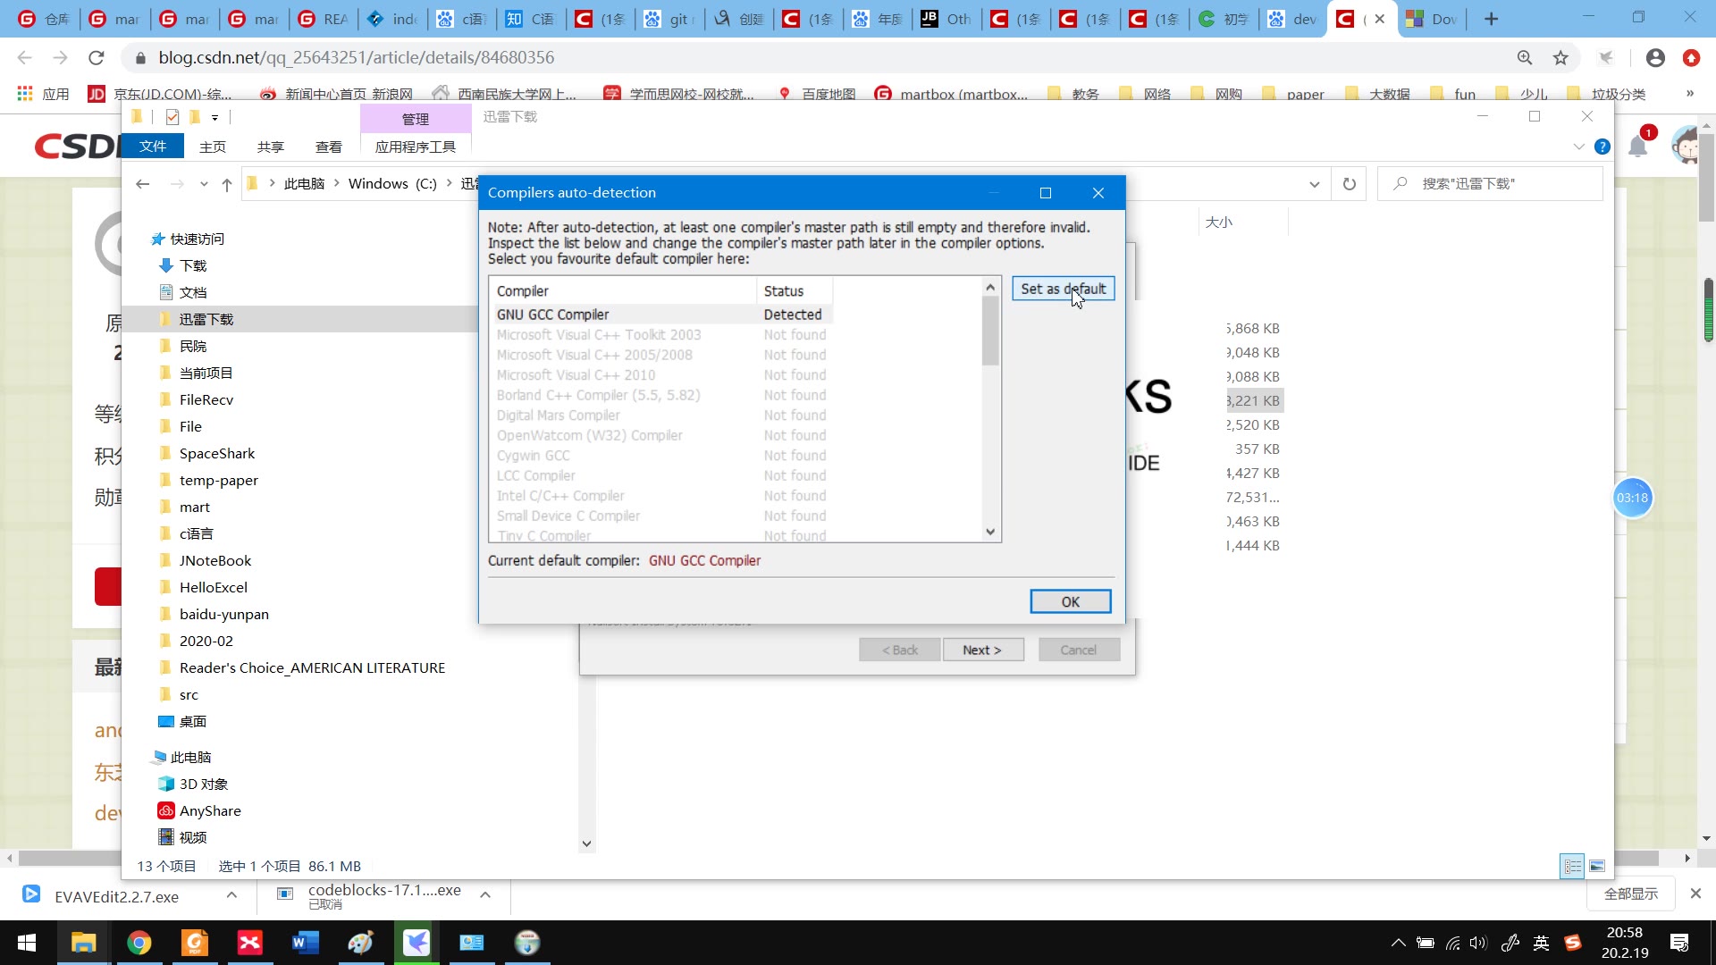This screenshot has width=1716, height=965.
Task: Open codeblocks download options arrow
Action: (485, 894)
